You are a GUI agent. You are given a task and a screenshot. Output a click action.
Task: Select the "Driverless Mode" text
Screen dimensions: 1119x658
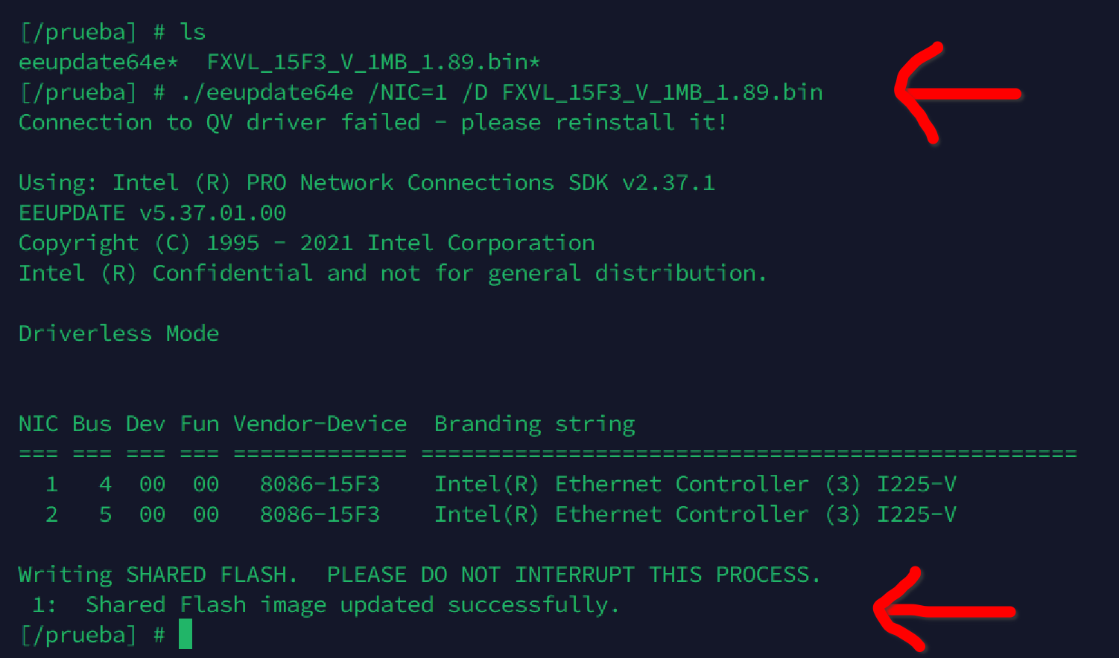click(118, 333)
